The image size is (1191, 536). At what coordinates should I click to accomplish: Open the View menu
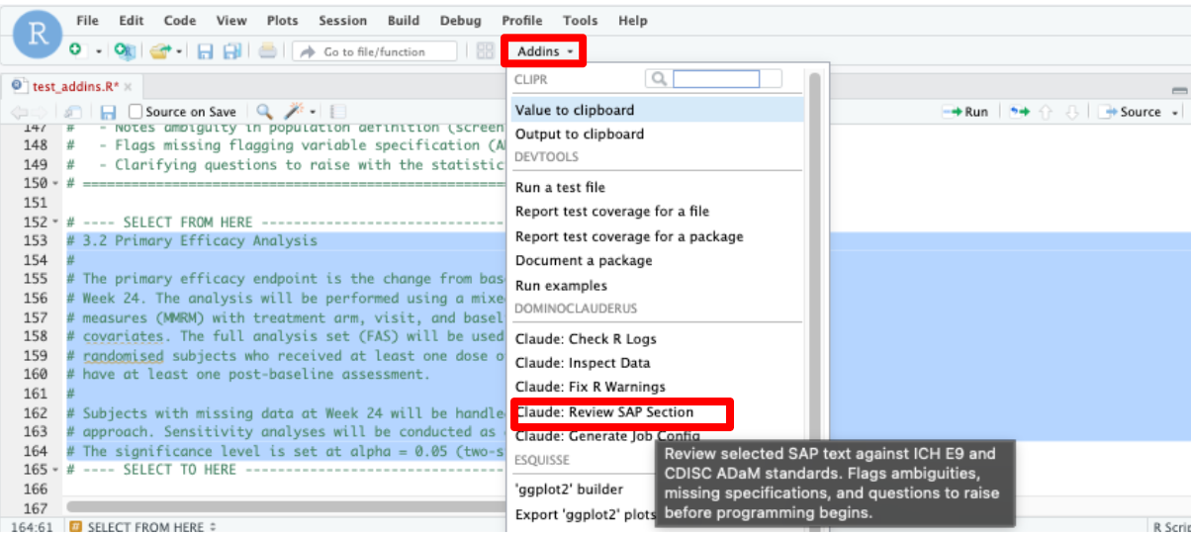(x=231, y=20)
